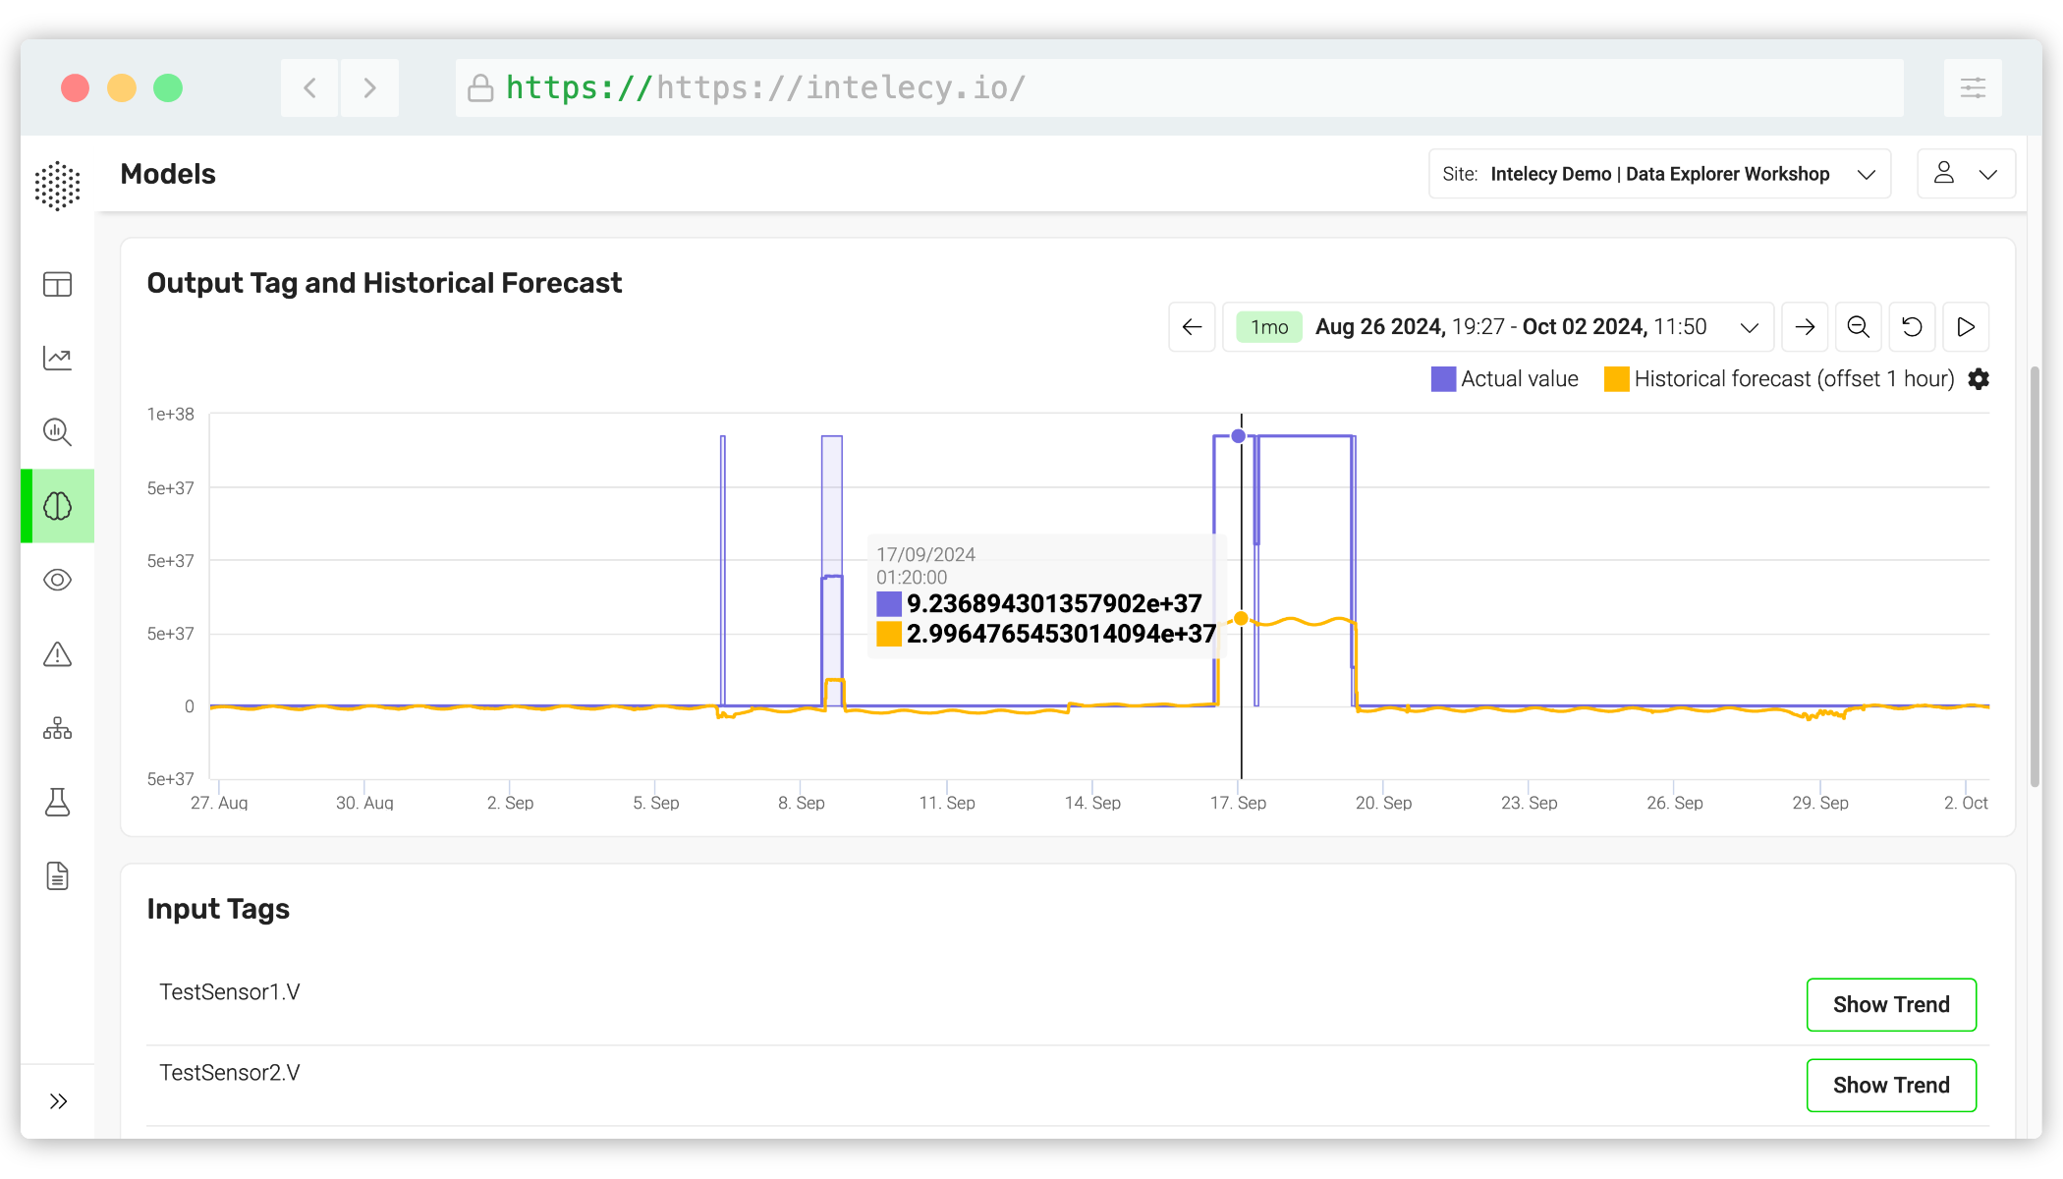
Task: Click Show Trend for TestSensor2.V
Action: click(x=1890, y=1085)
